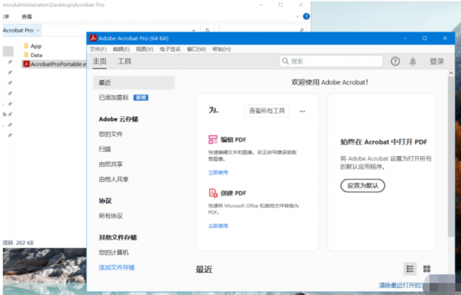Open the 视图(V) menu

tap(144, 49)
